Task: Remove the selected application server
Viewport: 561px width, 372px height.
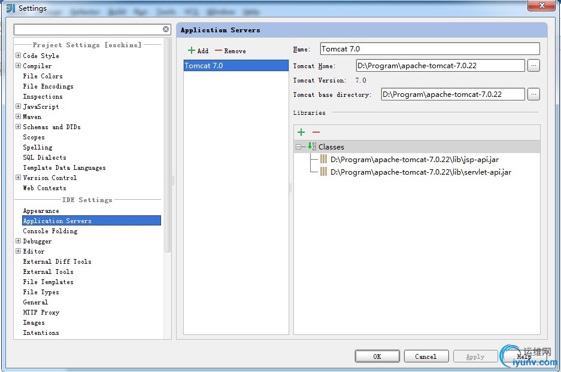Action: [231, 51]
